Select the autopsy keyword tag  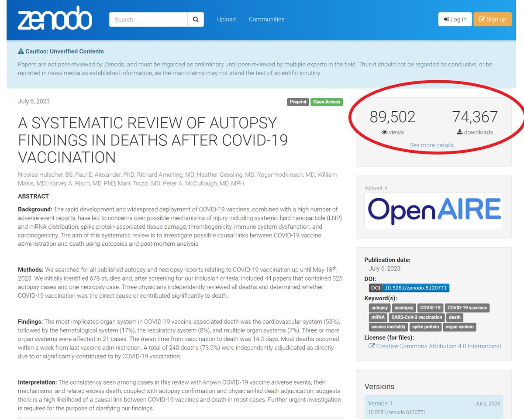[x=379, y=308]
